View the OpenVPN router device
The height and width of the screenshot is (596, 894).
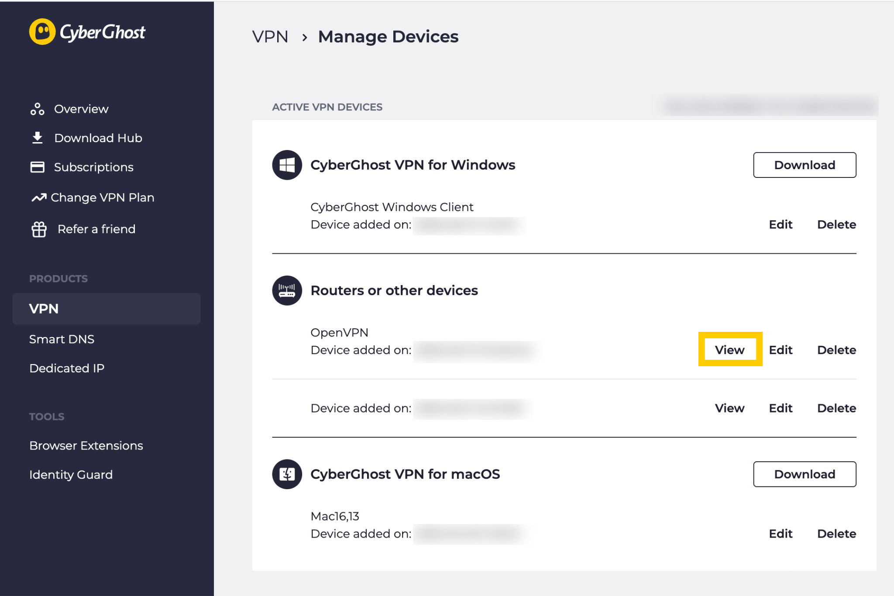[729, 350]
